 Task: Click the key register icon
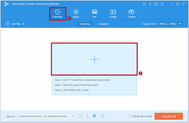150,4
